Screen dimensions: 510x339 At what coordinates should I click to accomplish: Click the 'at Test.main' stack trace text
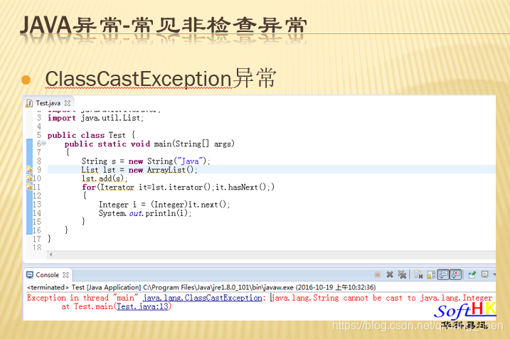point(87,306)
